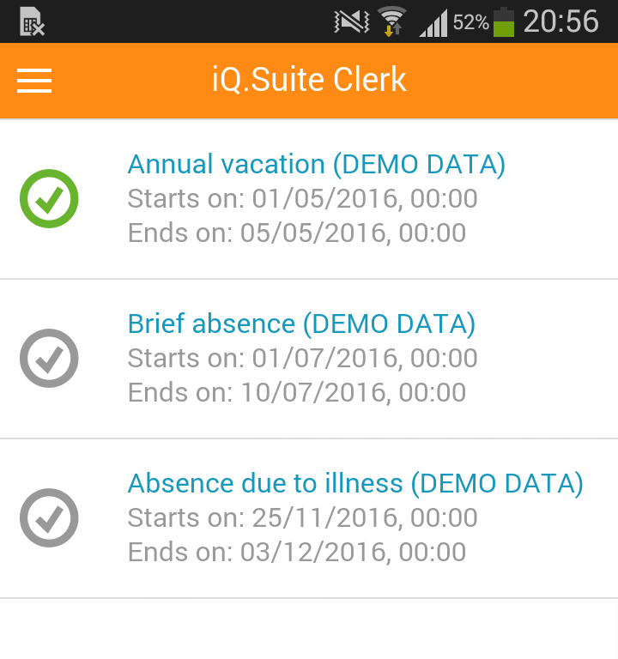The image size is (618, 659).
Task: Tap the cellular signal strength icon
Action: pyautogui.click(x=433, y=23)
